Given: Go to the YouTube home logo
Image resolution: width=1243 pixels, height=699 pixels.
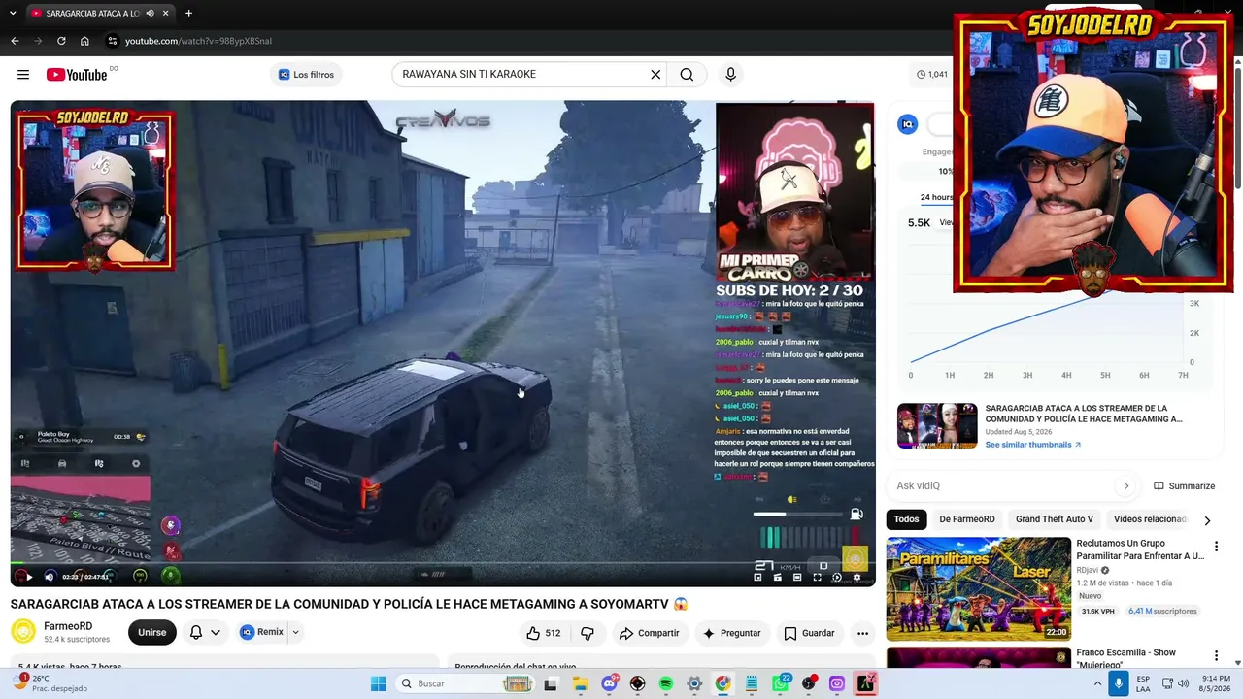Looking at the screenshot, I should [x=77, y=75].
